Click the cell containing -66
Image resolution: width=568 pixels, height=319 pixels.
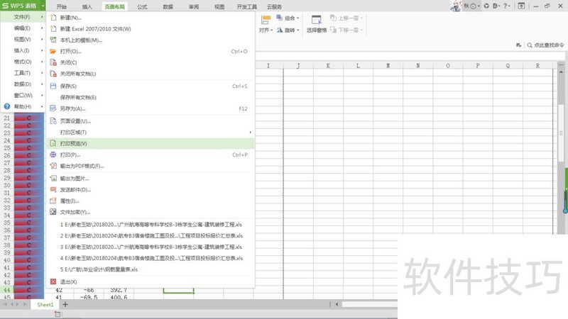(89, 290)
